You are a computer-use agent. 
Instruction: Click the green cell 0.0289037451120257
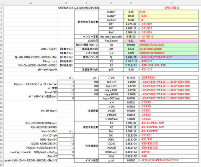tap(169, 45)
